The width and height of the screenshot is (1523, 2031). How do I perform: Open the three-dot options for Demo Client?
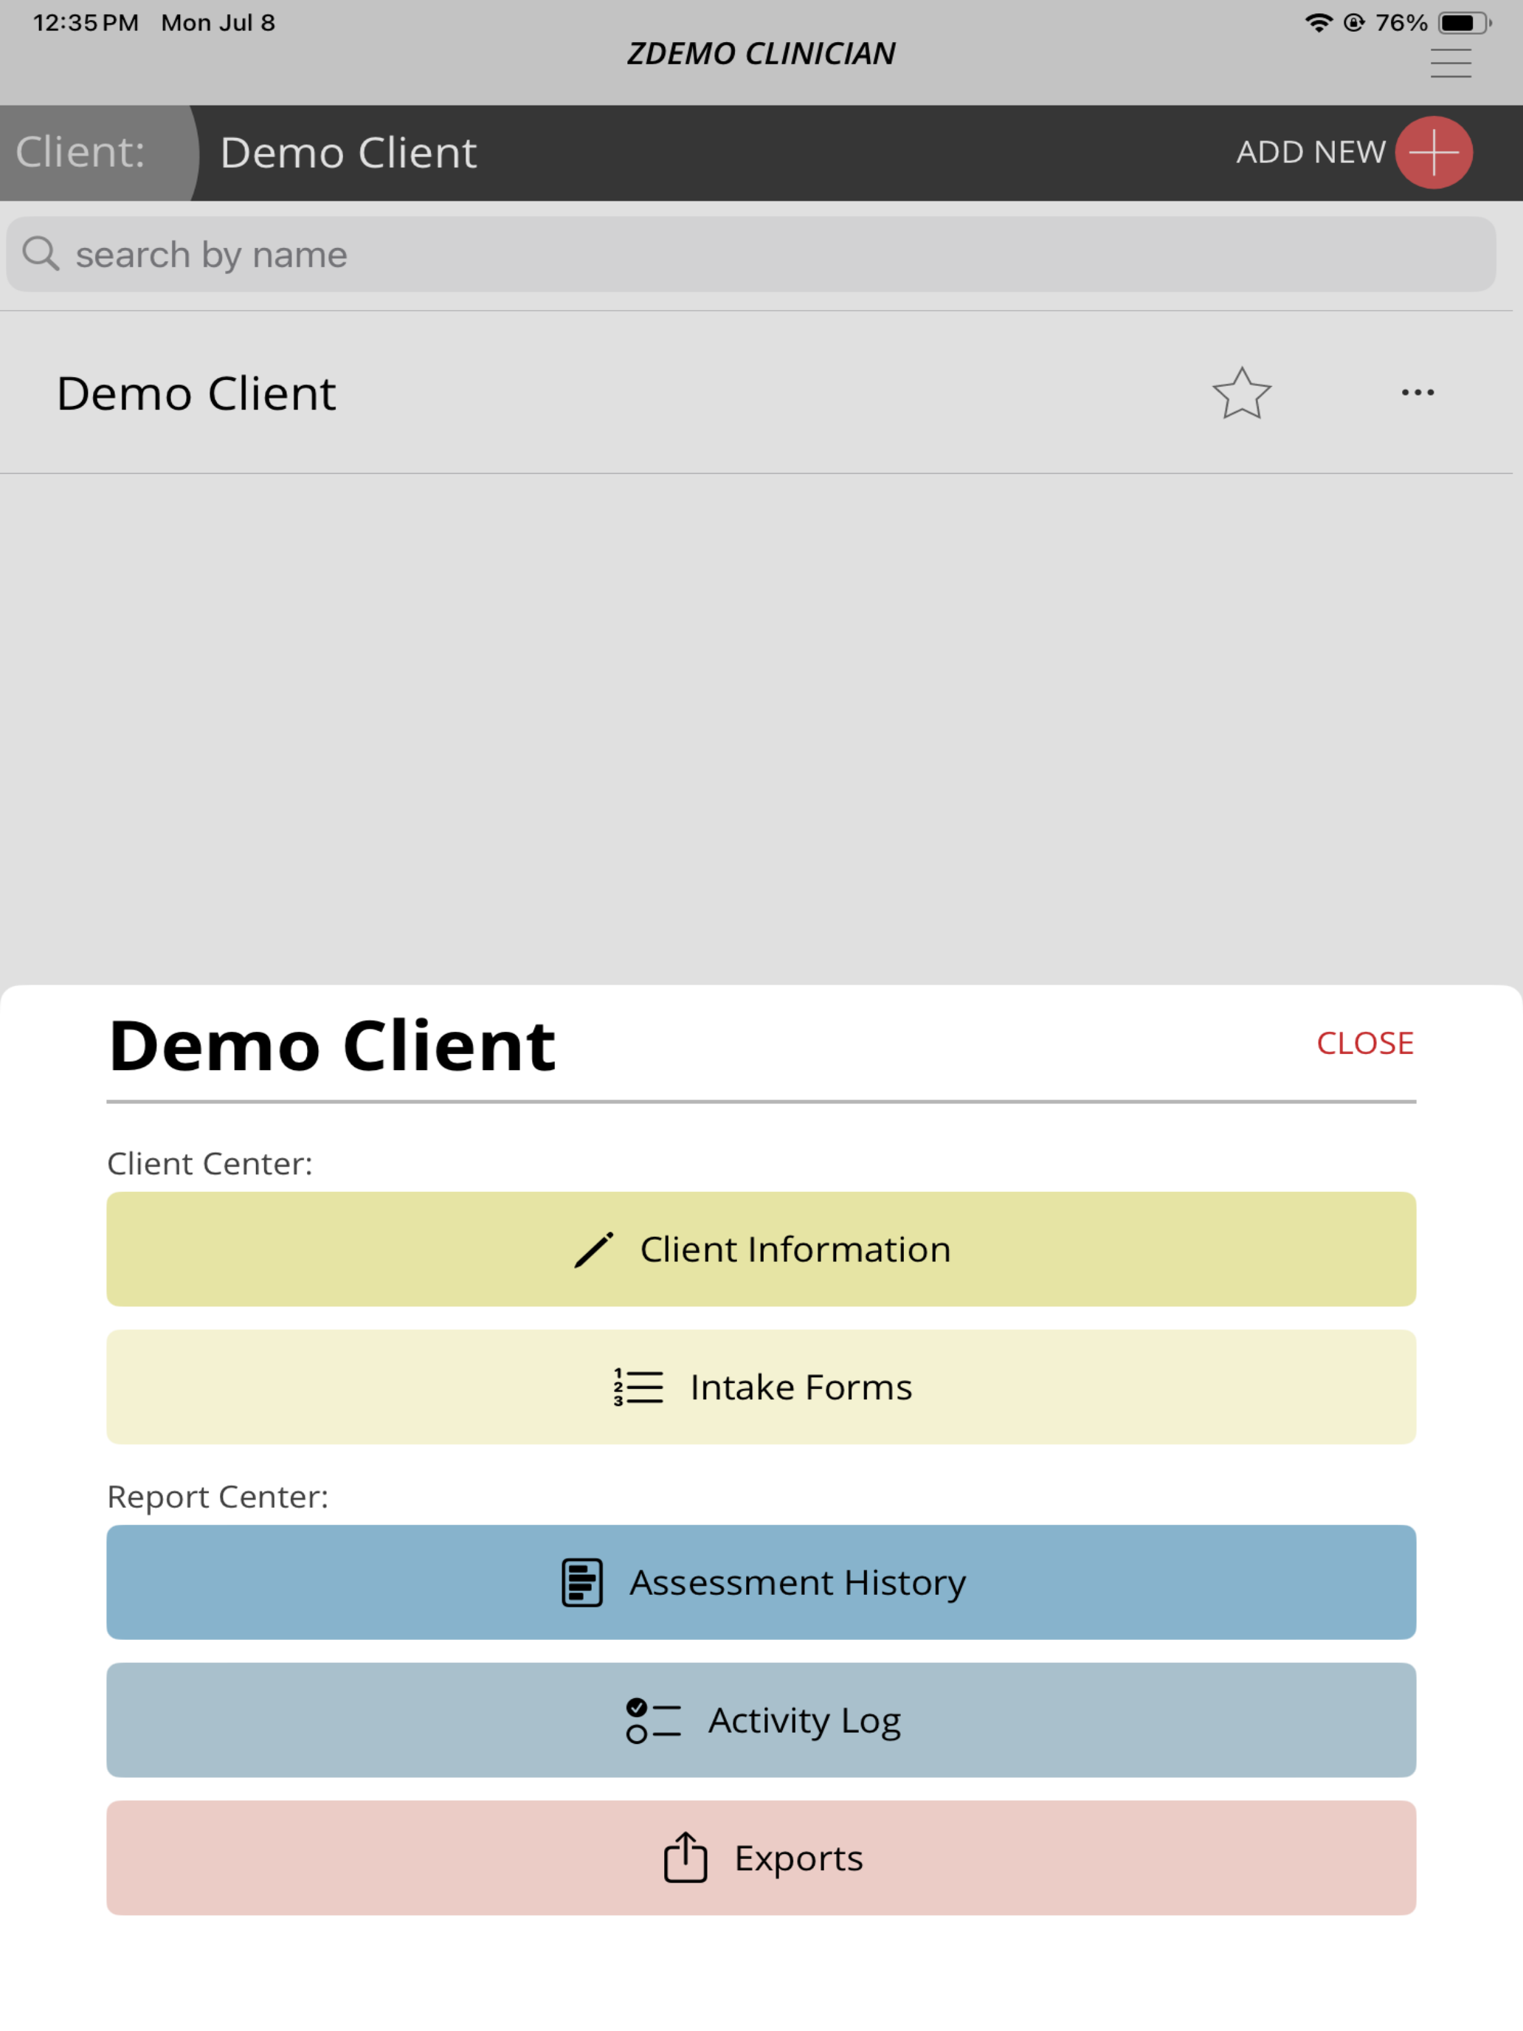[1417, 393]
